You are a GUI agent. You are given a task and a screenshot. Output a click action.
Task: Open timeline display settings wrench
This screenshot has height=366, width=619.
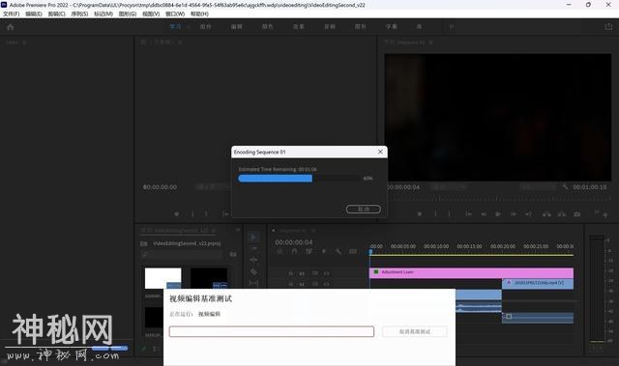[339, 251]
